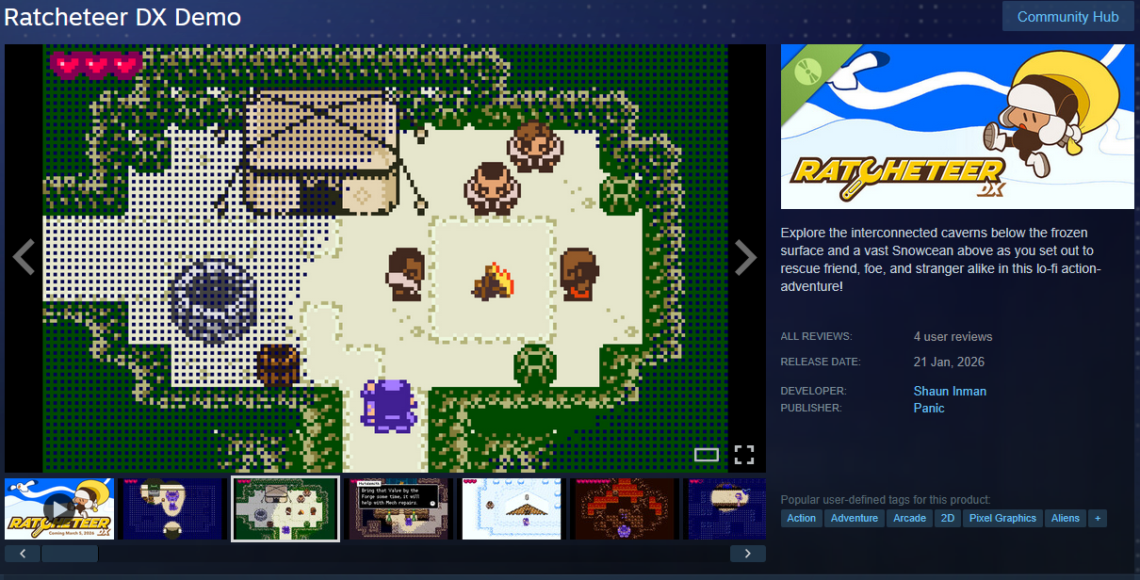The height and width of the screenshot is (580, 1140).
Task: Switch screenshot viewer to theater mode
Action: pos(707,455)
